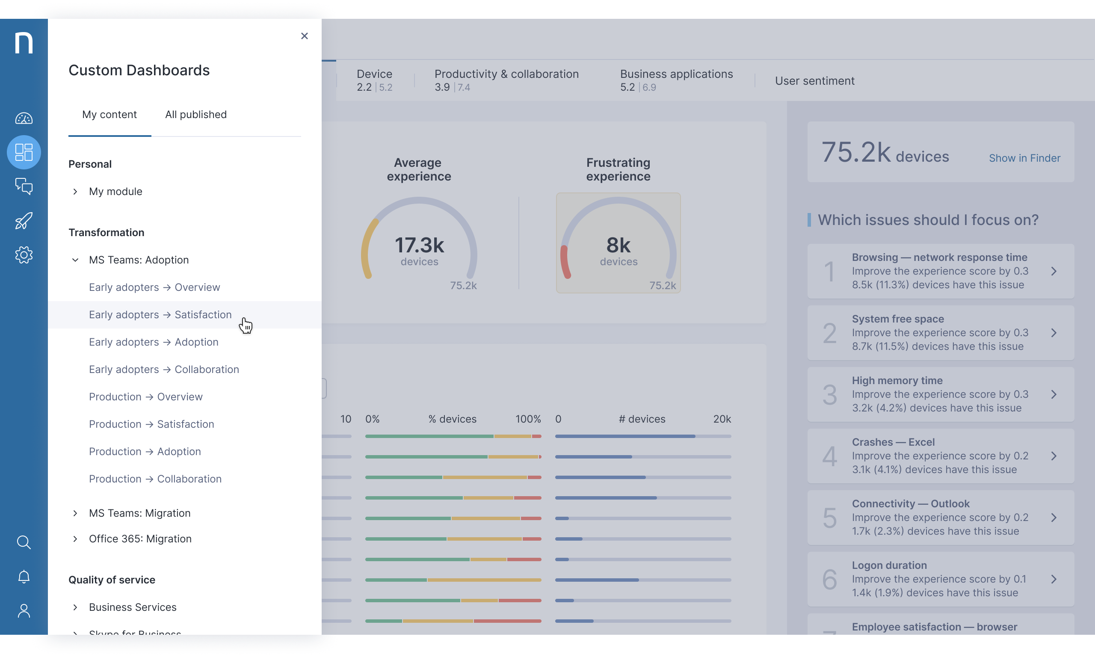Click the Nexthink logo icon
1095x657 pixels.
coord(24,43)
